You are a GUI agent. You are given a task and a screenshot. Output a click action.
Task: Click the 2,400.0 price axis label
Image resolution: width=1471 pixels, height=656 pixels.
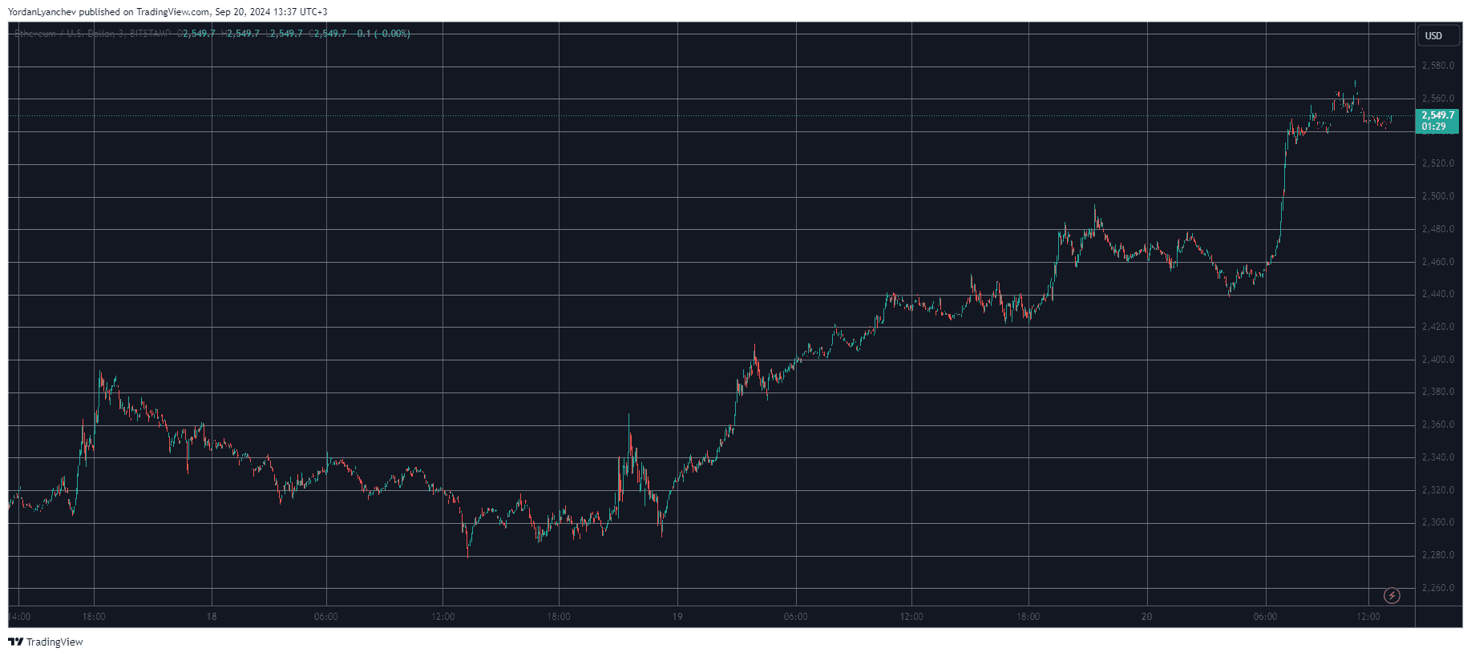1438,360
